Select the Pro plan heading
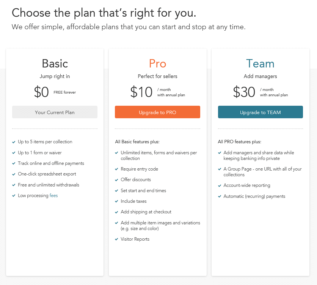The image size is (317, 285). pyautogui.click(x=157, y=63)
